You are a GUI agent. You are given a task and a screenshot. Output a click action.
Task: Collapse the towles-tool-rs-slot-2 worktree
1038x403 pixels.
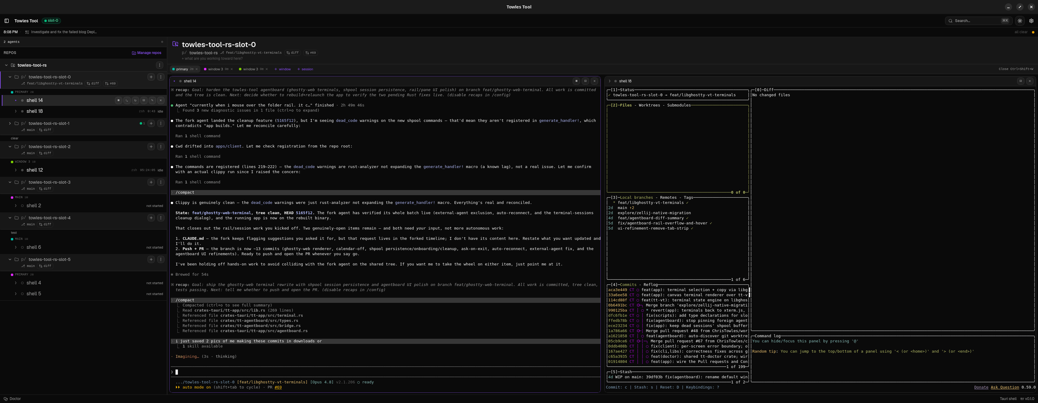pos(10,147)
